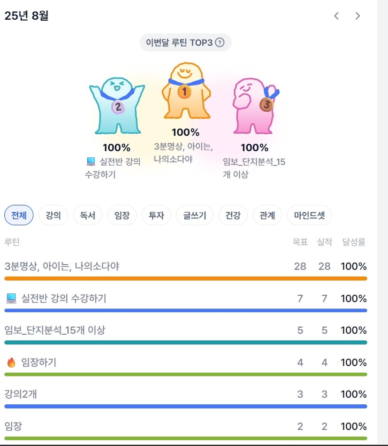This screenshot has height=446, width=388.
Task: Open the TOP3 help question mark icon
Action: pos(220,42)
